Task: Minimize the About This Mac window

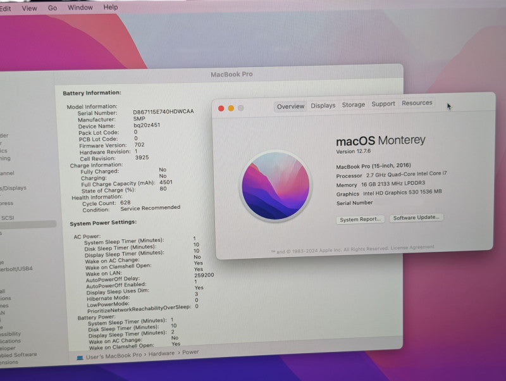Action: coord(231,108)
